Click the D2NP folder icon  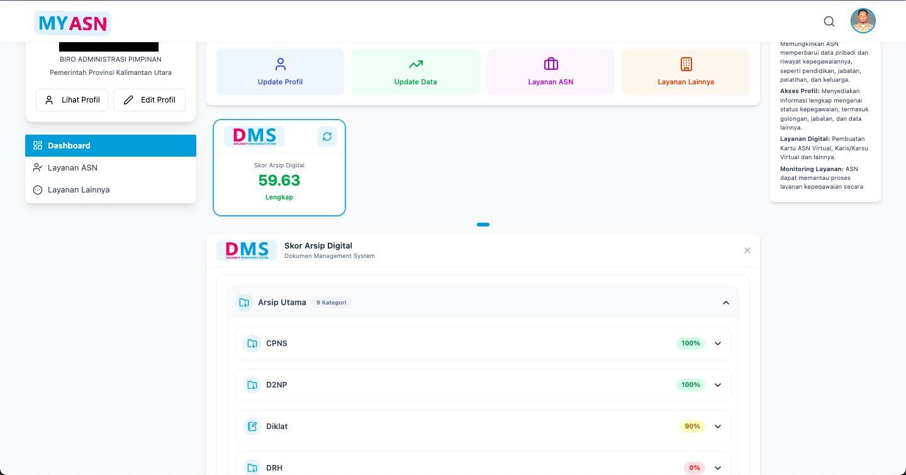click(x=252, y=385)
